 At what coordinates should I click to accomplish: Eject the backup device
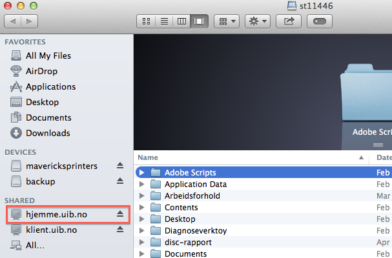[x=119, y=181]
